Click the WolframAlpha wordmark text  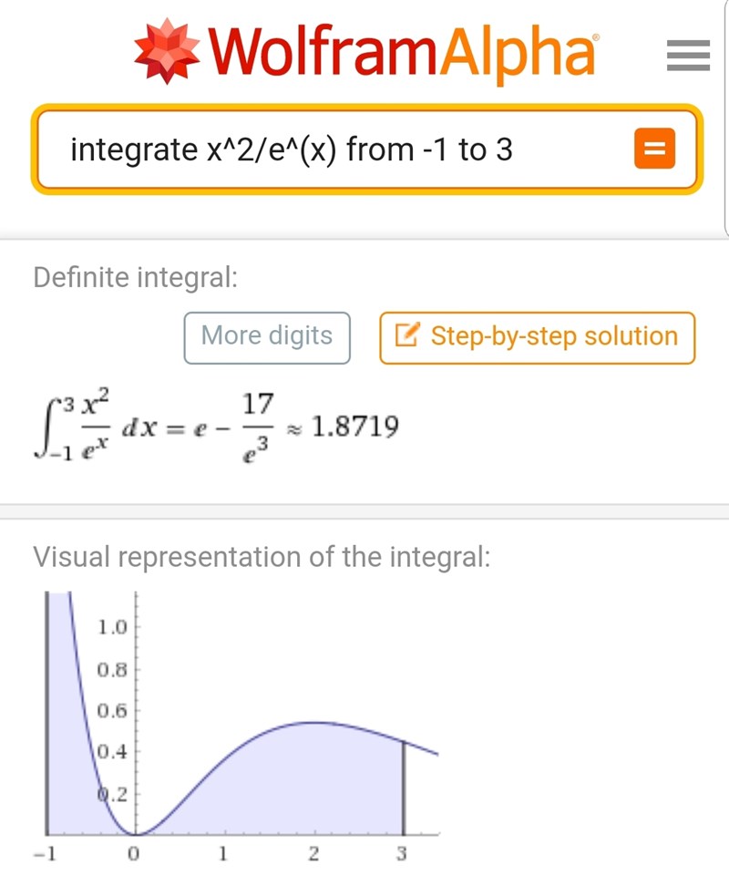click(403, 53)
